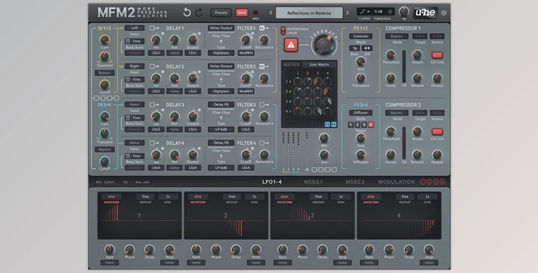Image resolution: width=538 pixels, height=273 pixels.
Task: Open Compressor 1 Mode dropdown
Action: [x=396, y=36]
